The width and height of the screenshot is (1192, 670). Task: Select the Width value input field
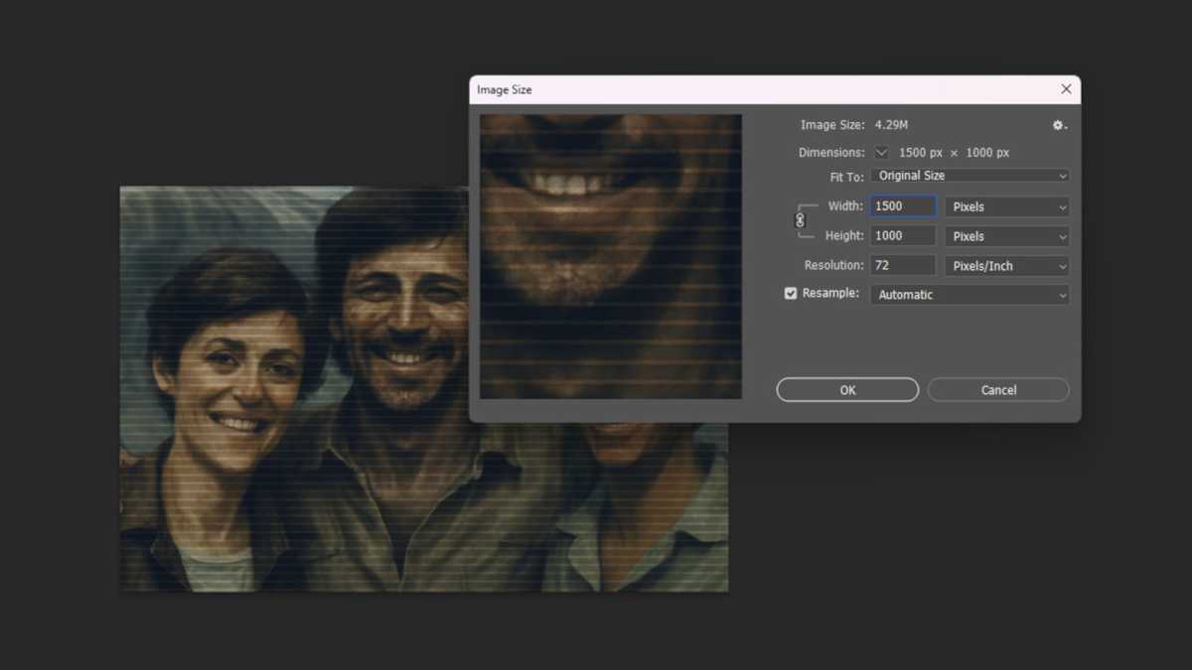(x=902, y=205)
